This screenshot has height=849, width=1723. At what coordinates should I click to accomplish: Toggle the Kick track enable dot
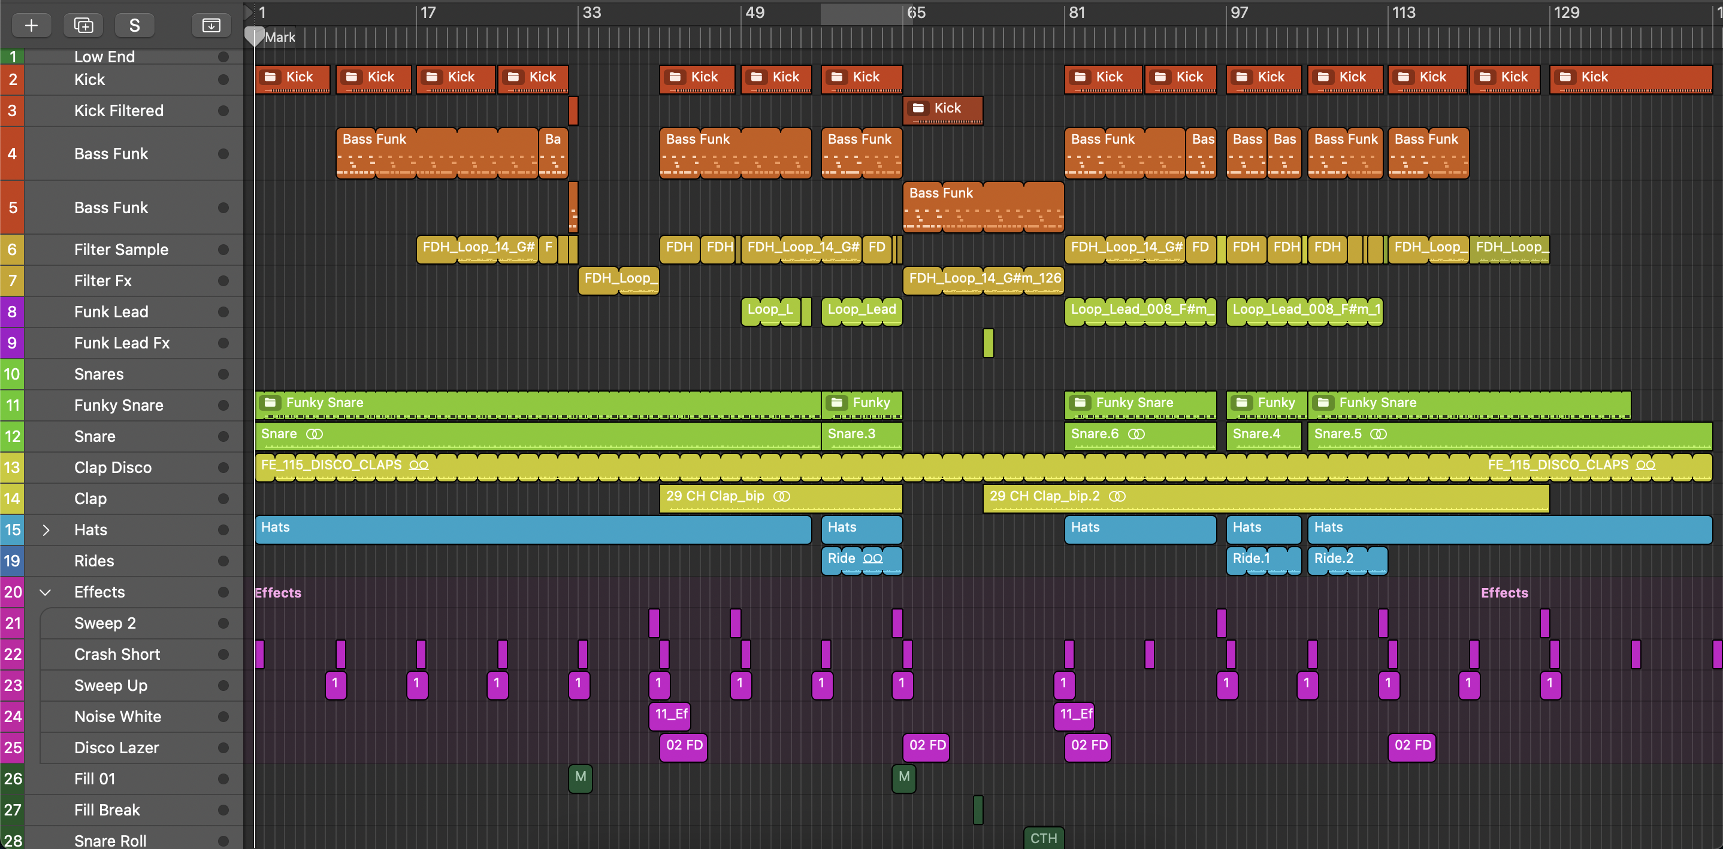point(223,80)
